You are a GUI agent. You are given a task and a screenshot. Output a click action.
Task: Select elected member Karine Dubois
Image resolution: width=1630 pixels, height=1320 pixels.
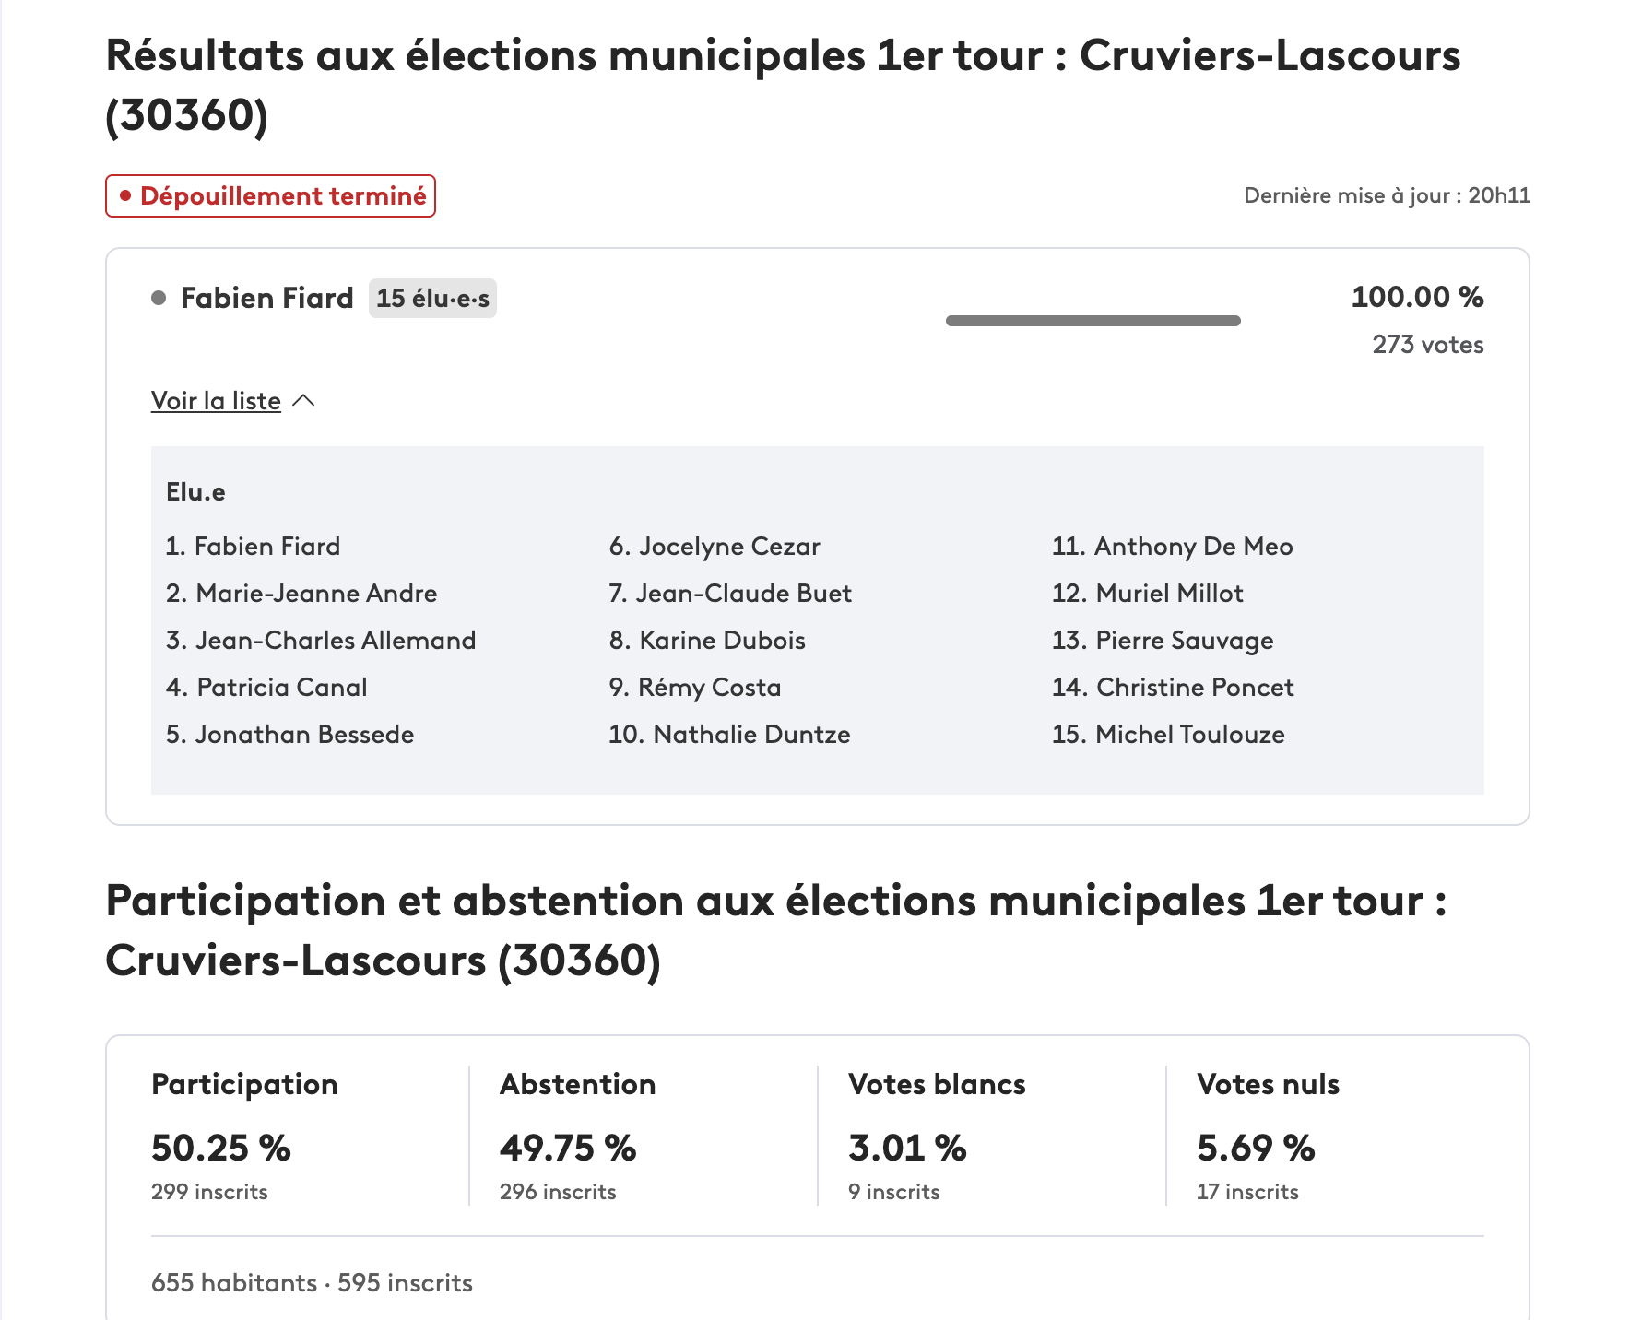[x=707, y=641]
